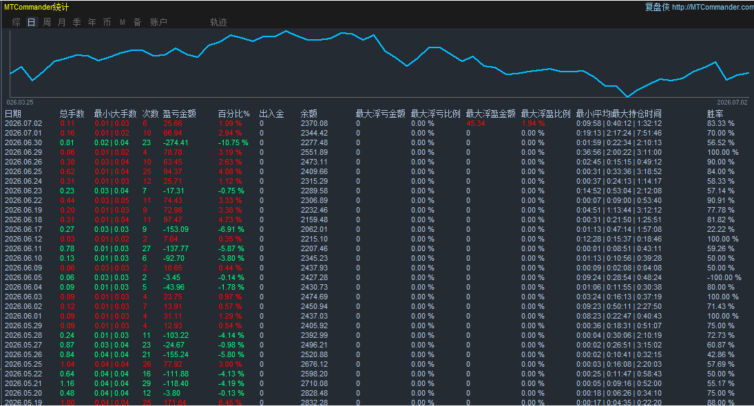Select the 日 daily tab

point(31,22)
